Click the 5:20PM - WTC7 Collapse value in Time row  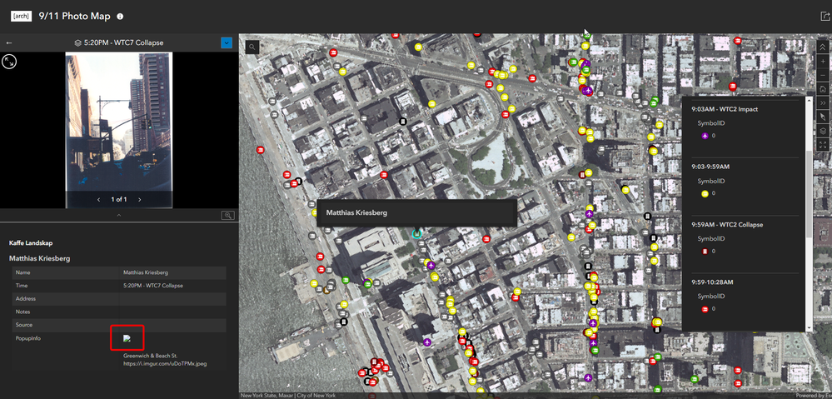point(152,286)
